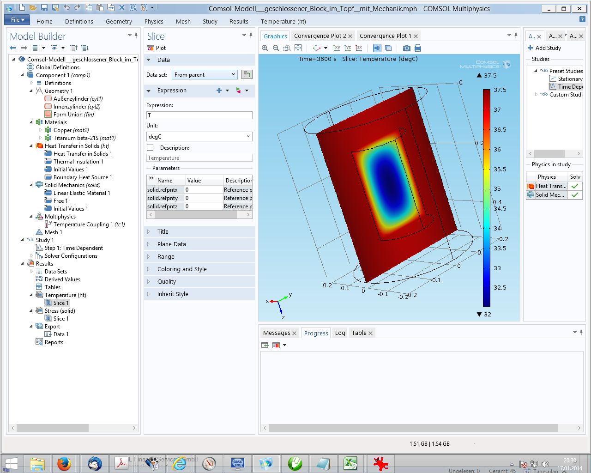Click the Save icon in quick access toolbar

pyautogui.click(x=44, y=8)
